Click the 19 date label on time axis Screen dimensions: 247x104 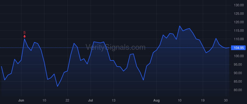click(203, 100)
